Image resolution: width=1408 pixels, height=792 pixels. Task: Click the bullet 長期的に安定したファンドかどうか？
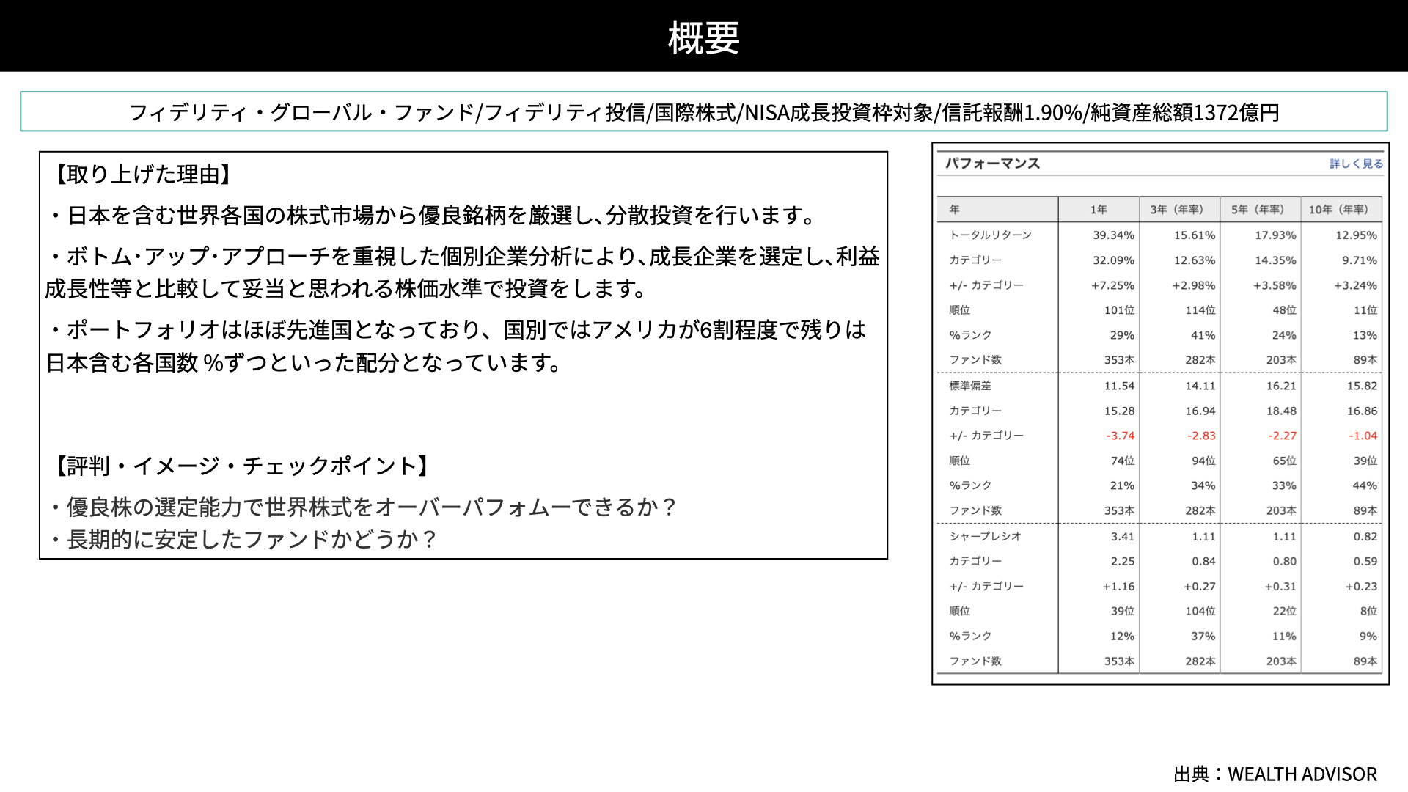[243, 539]
